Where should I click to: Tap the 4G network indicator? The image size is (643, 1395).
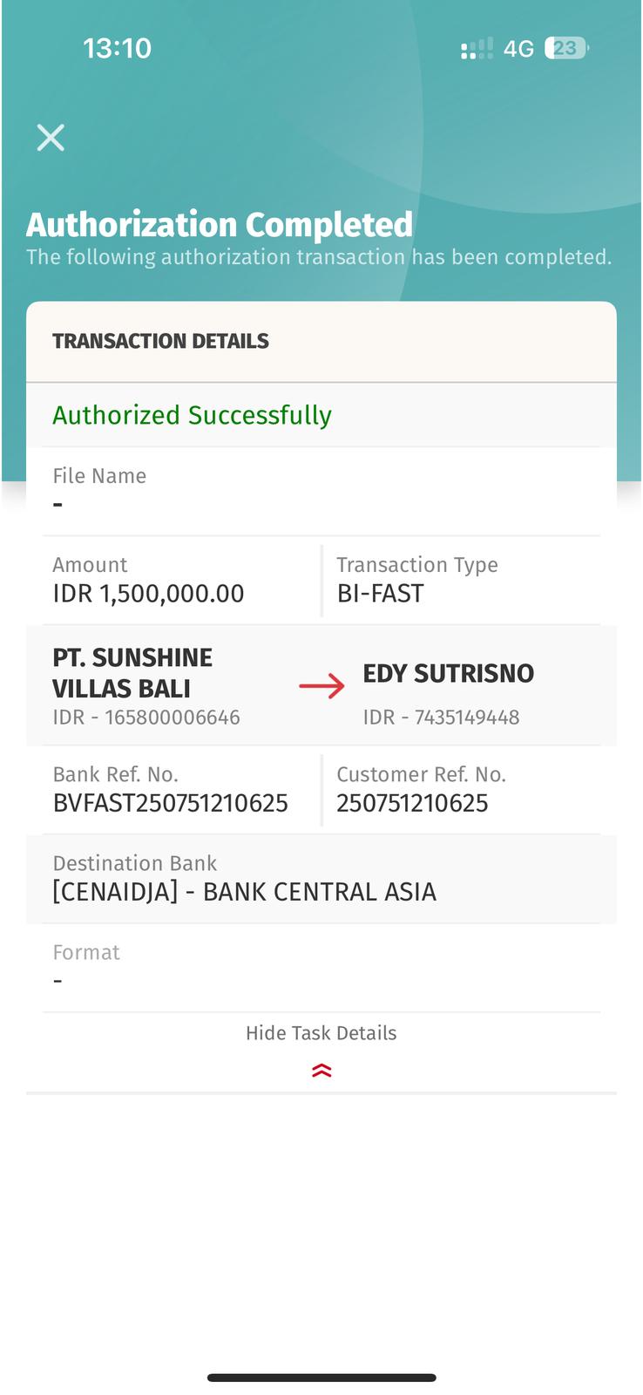pyautogui.click(x=518, y=49)
